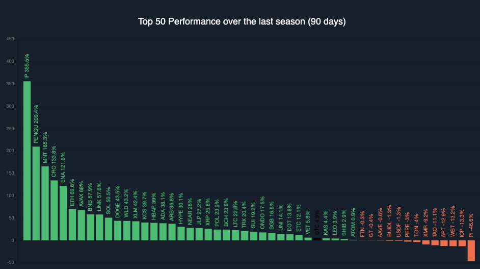Viewport: 480px width, 269px height.
Task: Click the ETH 69.6% bar
Action: [x=72, y=225]
